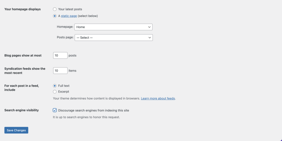Focus the Syndication feeds items number field
This screenshot has height=141, width=282.
click(x=60, y=71)
